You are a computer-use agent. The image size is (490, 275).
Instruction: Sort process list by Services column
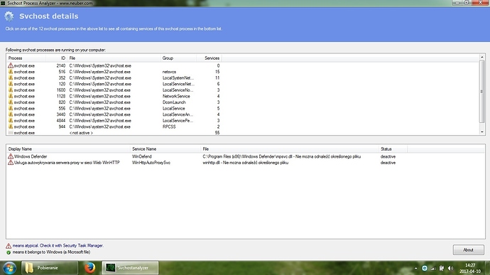pyautogui.click(x=209, y=58)
